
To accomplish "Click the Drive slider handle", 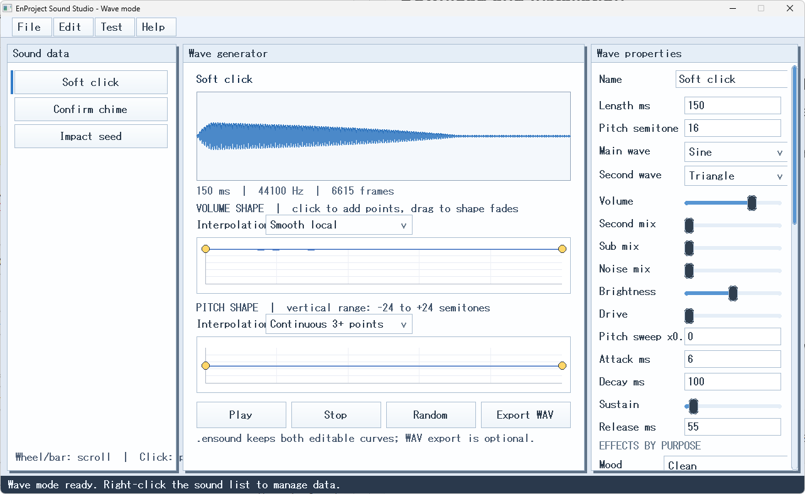I will [x=689, y=316].
